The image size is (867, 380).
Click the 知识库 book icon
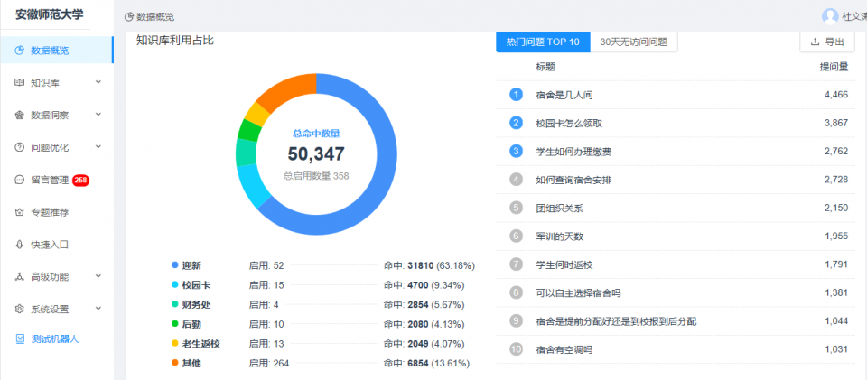[20, 83]
